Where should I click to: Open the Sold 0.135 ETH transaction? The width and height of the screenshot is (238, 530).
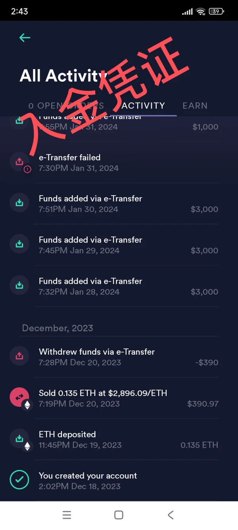(119, 398)
